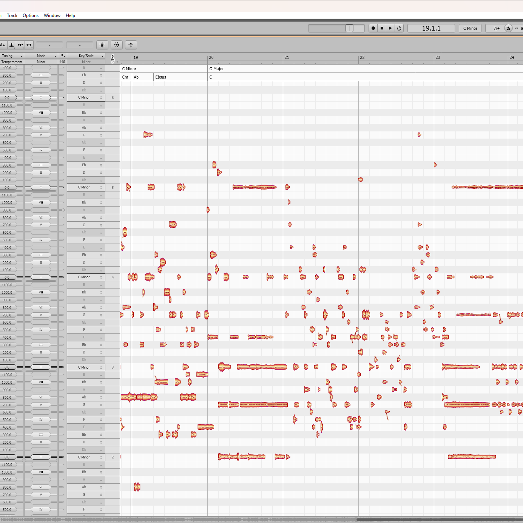Open the Quantize Time macro
523x523 pixels.
point(117,45)
